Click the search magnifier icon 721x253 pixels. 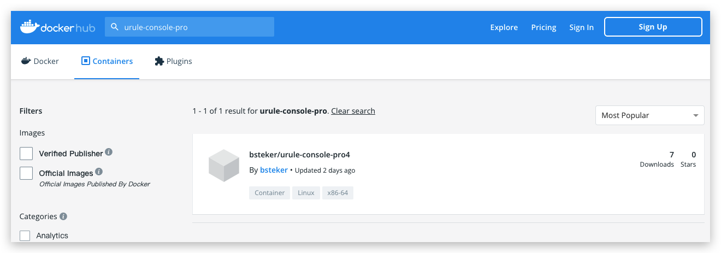[x=115, y=27]
